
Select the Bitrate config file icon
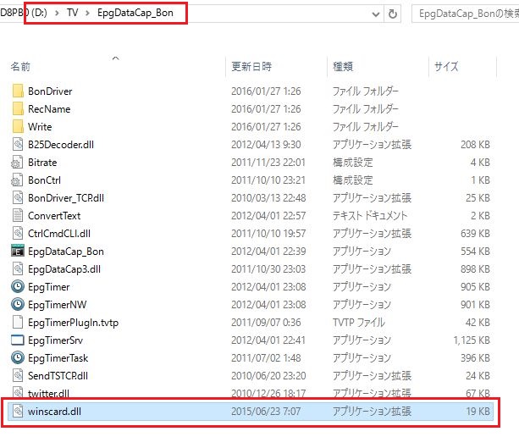pyautogui.click(x=18, y=163)
